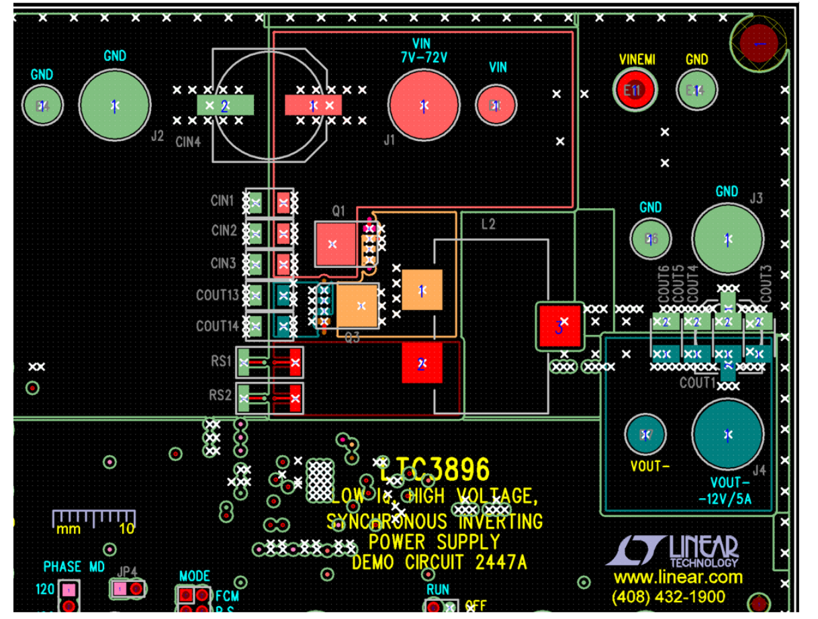Image resolution: width=818 pixels, height=619 pixels.
Task: Select the 'www.linear.com' text
Action: point(678,577)
